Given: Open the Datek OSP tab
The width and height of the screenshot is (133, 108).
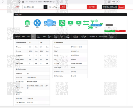Looking at the screenshot, I should [x=50, y=37].
